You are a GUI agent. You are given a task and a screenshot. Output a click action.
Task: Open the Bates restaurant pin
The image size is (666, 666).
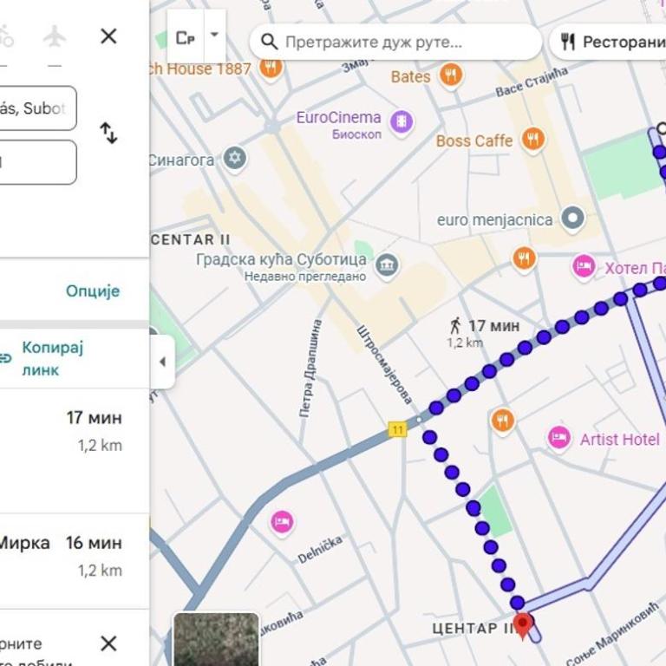coord(450,76)
